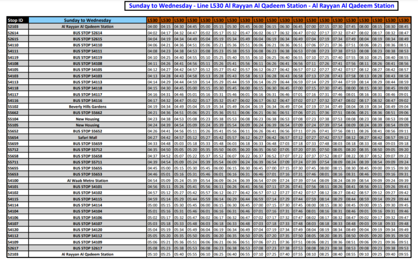This screenshot has height=263, width=418.
Task: Click the BUS STOP 52617 name cell
Action: point(88,248)
